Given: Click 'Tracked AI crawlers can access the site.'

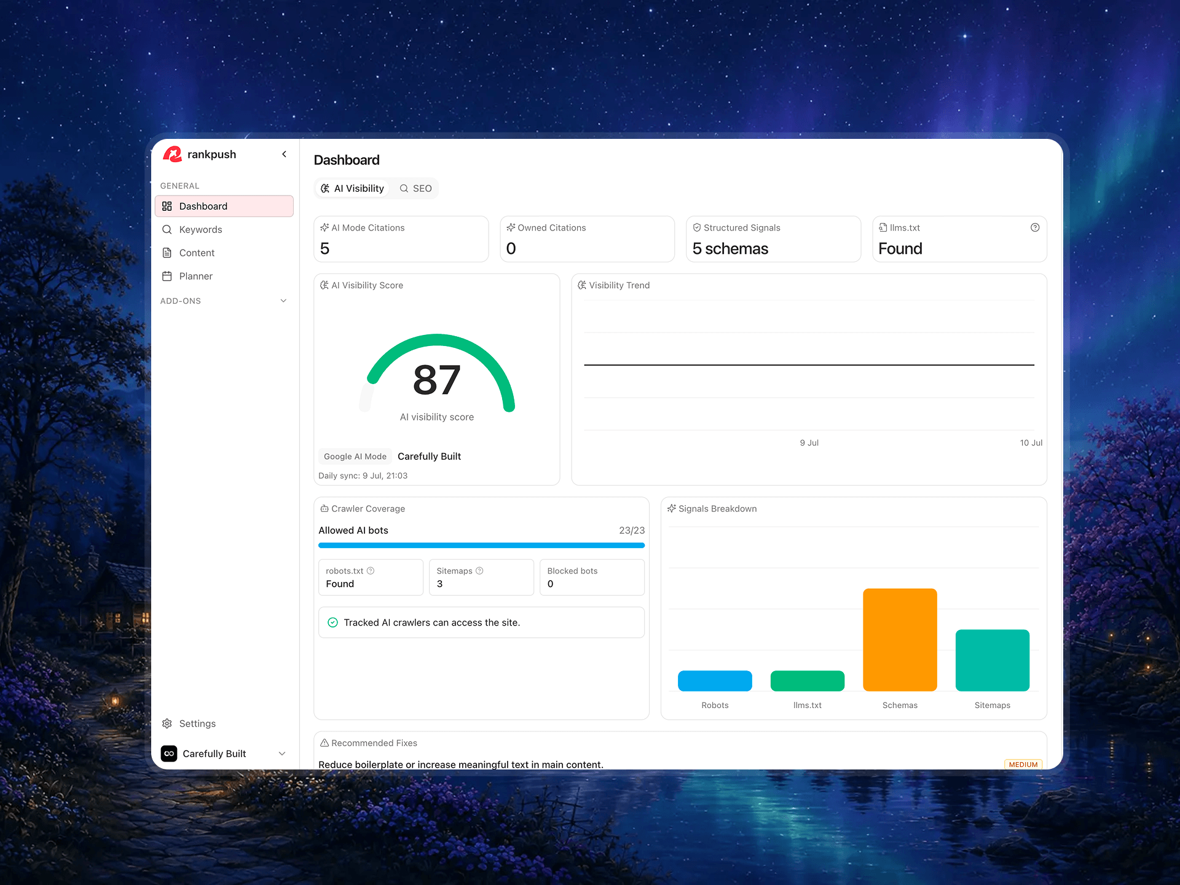Looking at the screenshot, I should tap(432, 623).
